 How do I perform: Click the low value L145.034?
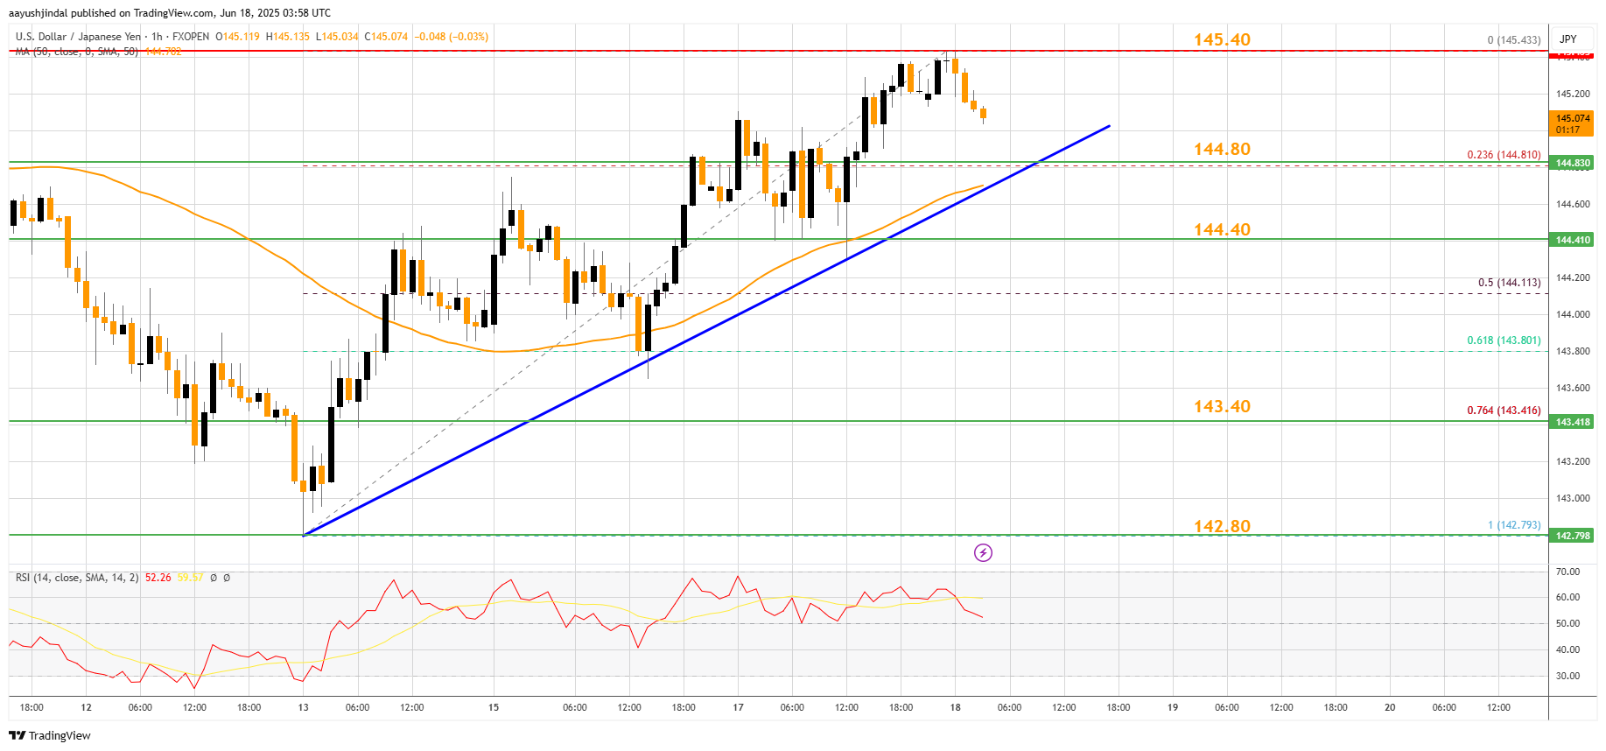point(337,37)
